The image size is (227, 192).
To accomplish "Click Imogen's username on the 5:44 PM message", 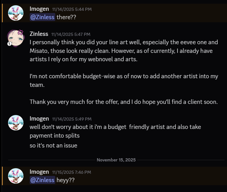I will click(x=39, y=9).
